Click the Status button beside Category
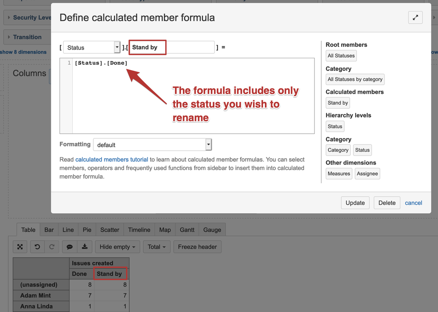The width and height of the screenshot is (438, 312). point(362,150)
